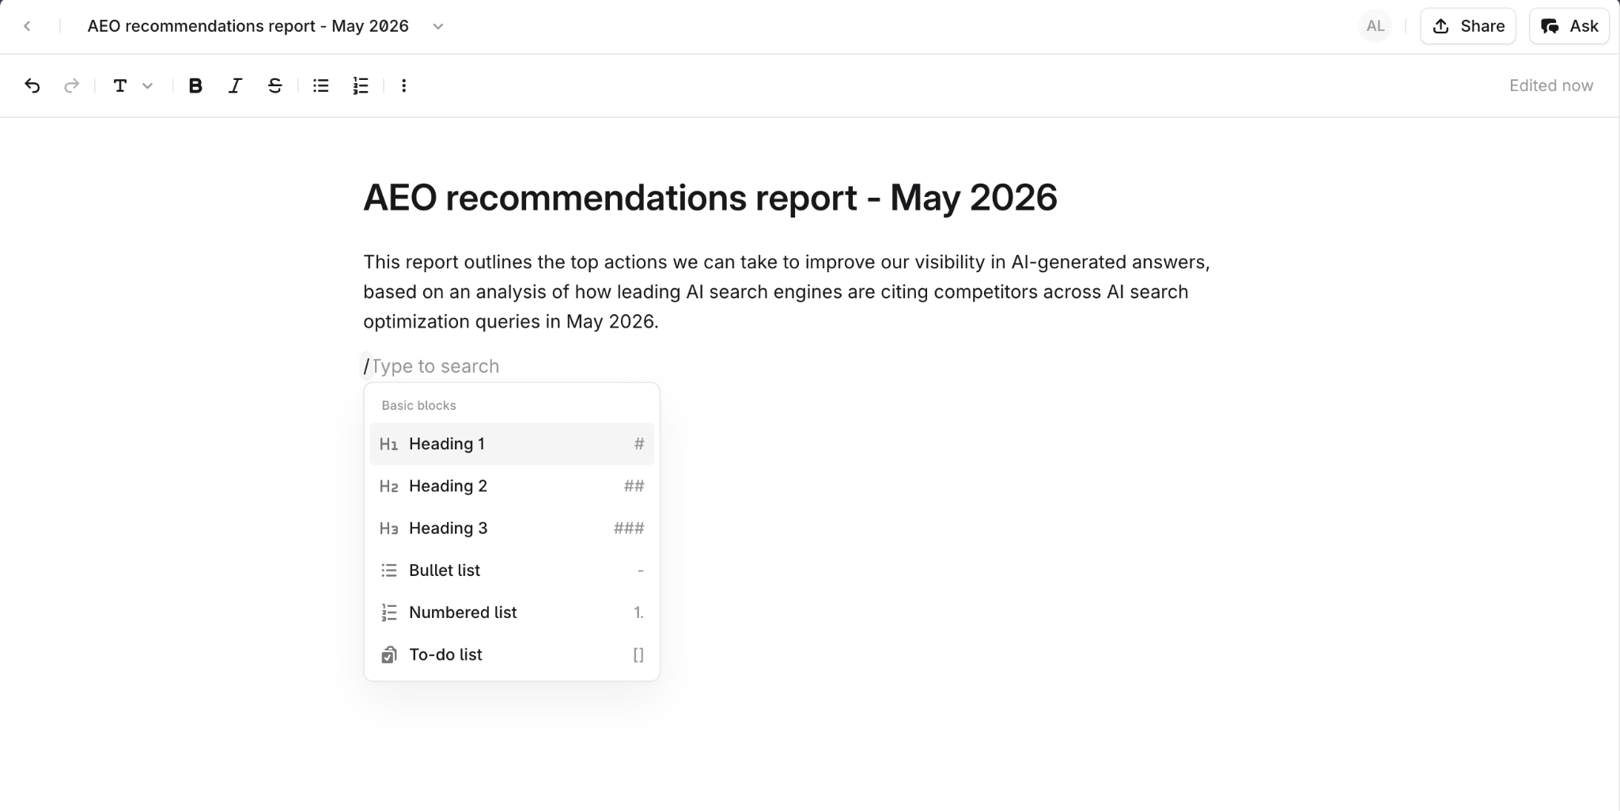This screenshot has width=1620, height=811.
Task: Open the three-dot more options menu
Action: (x=404, y=85)
